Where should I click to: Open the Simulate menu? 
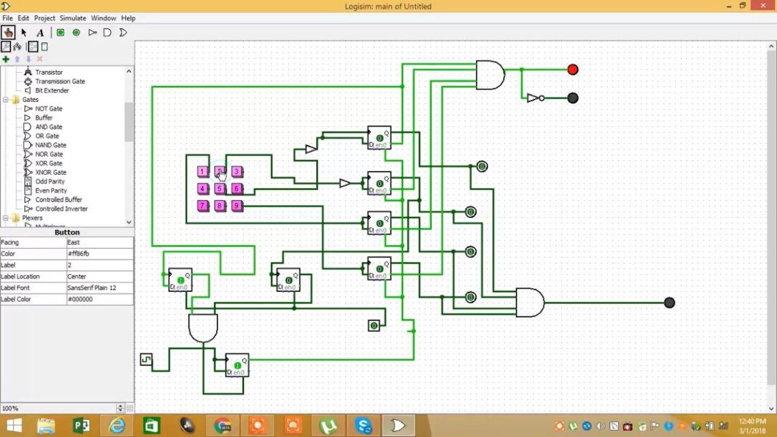(x=72, y=18)
